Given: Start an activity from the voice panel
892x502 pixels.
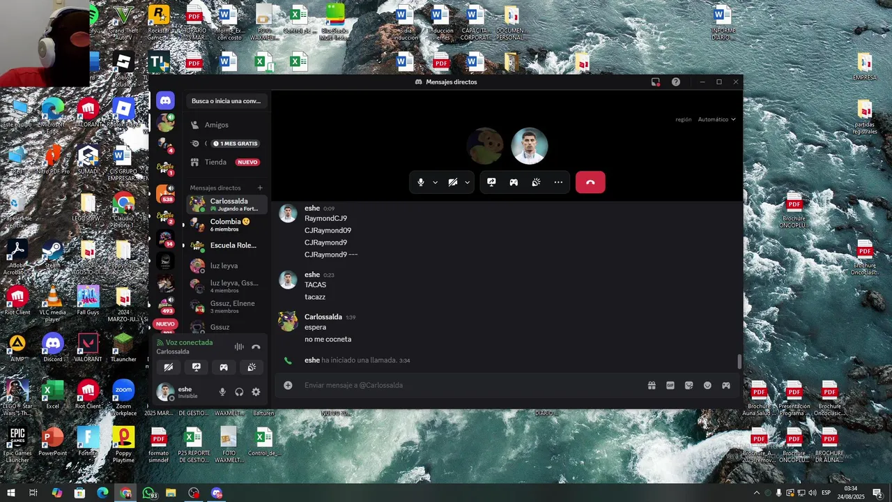Looking at the screenshot, I should [224, 367].
